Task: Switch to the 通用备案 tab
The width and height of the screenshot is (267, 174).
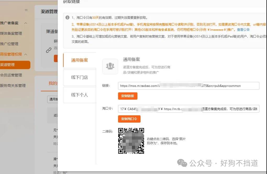Action: 80,60
